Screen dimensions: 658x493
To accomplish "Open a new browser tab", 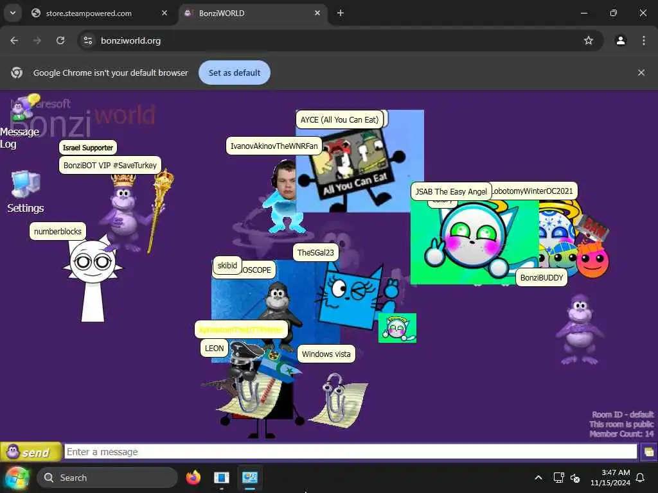I will coord(341,13).
